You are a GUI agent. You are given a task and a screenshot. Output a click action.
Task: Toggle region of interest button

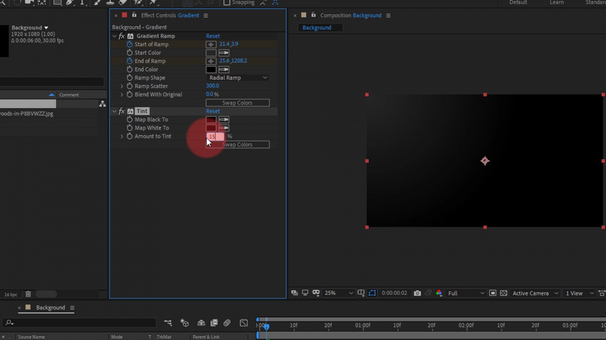(x=492, y=293)
